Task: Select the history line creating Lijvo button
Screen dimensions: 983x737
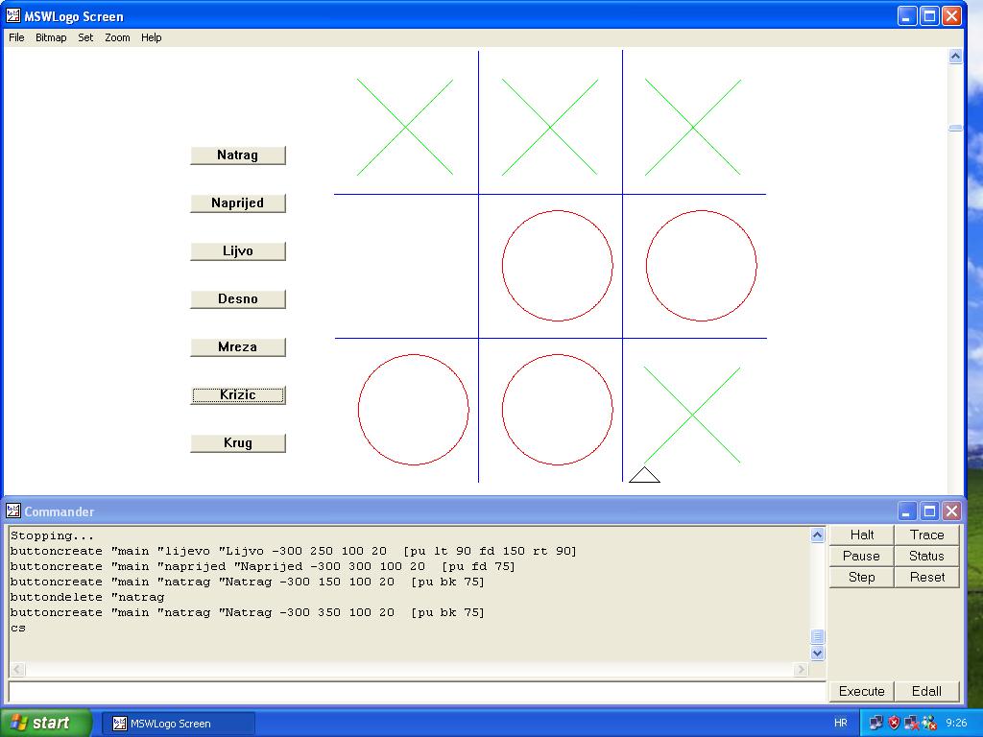Action: click(293, 552)
